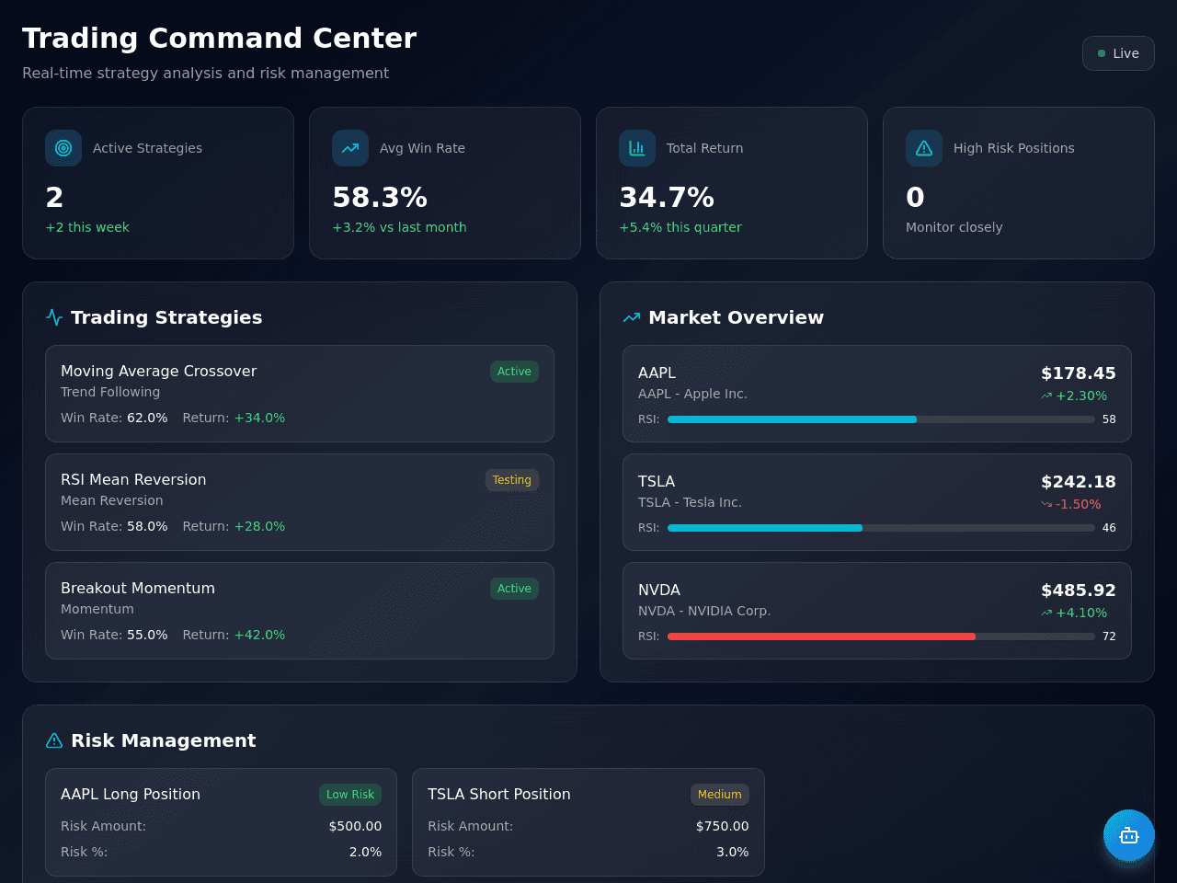Click the 'NVDA - NVIDIA Corp.' label

(704, 611)
